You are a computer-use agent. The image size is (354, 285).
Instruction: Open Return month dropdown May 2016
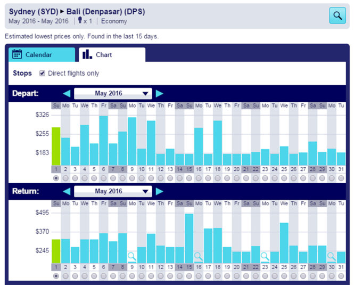(x=113, y=191)
